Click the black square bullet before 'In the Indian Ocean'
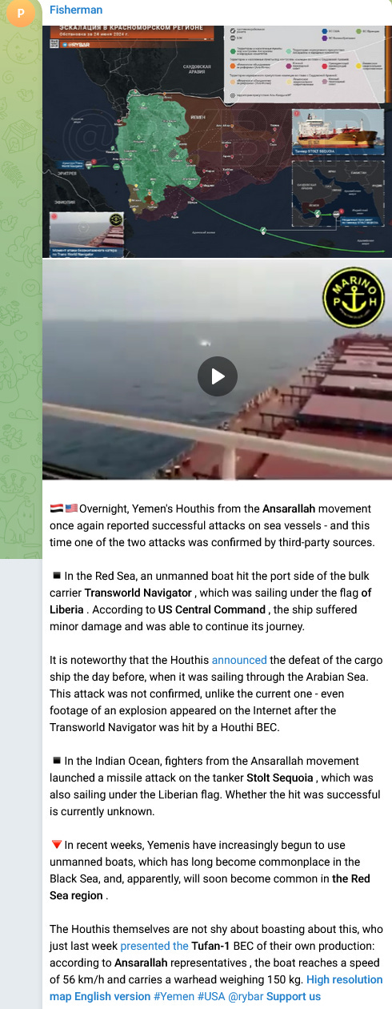 [x=56, y=761]
